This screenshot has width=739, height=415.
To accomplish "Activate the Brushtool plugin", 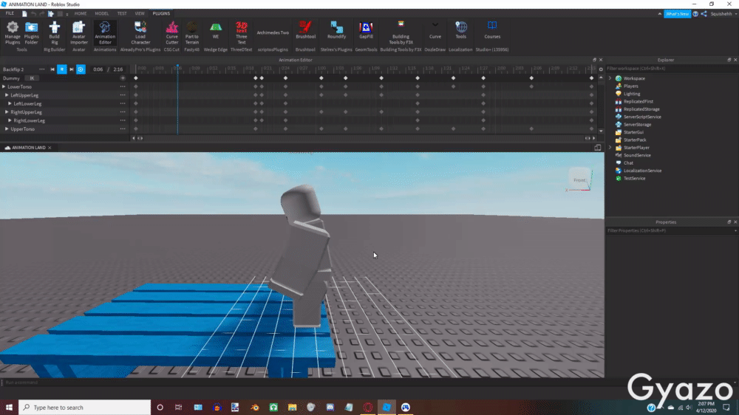I will (305, 30).
